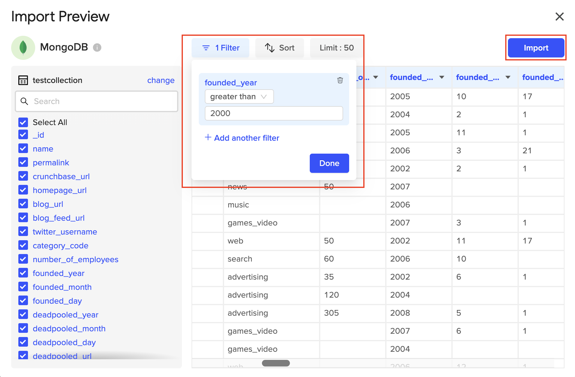
Task: Click the MongoDB leaf logo
Action: pyautogui.click(x=23, y=48)
